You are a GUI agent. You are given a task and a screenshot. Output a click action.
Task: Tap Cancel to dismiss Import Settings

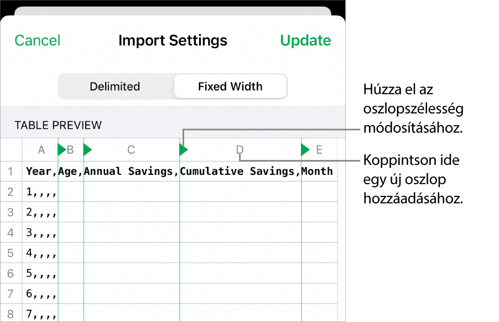38,40
